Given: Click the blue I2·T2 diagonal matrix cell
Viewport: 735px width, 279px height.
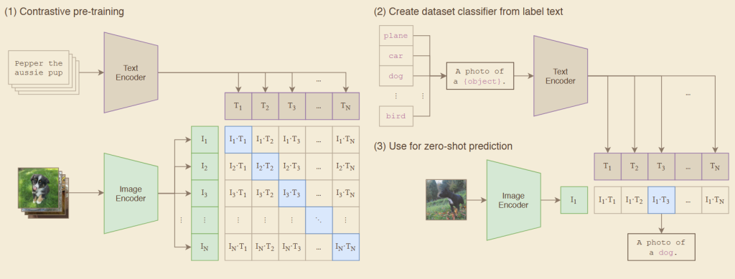Looking at the screenshot, I should point(266,166).
